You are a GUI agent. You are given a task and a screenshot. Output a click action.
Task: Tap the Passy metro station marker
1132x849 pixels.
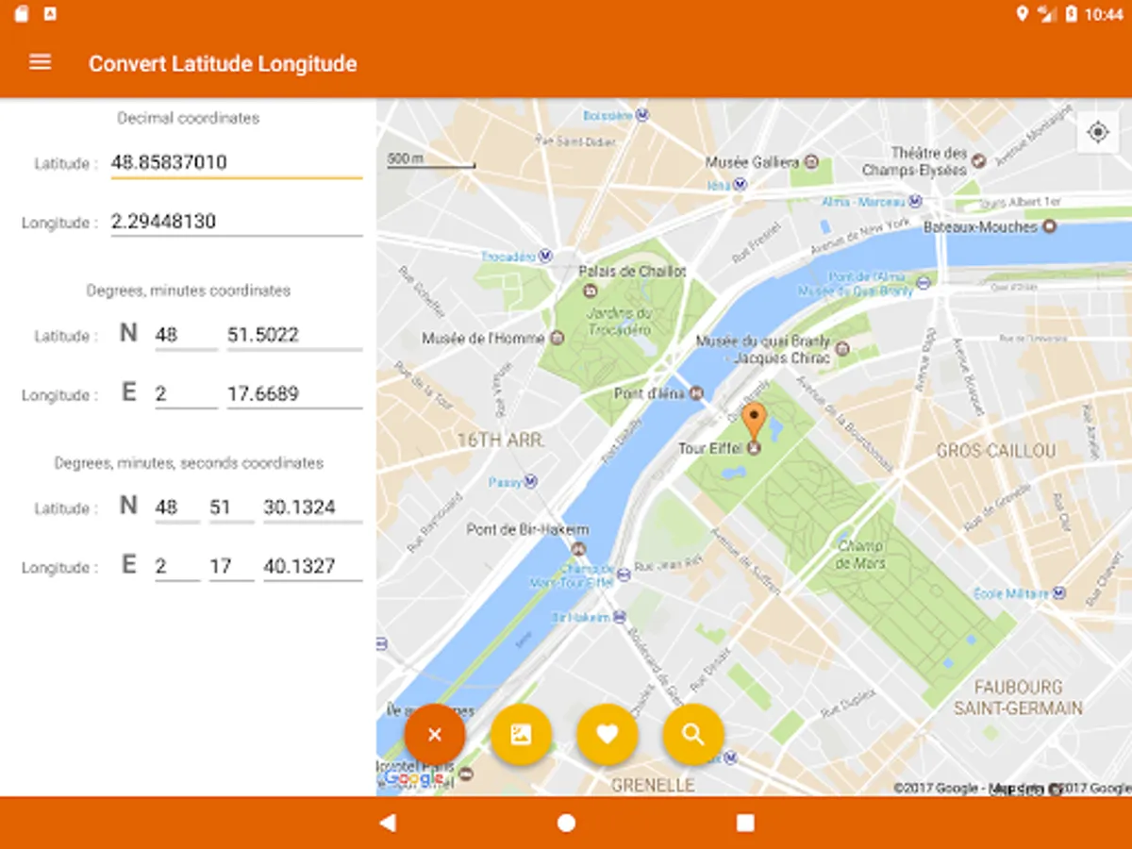tap(531, 482)
